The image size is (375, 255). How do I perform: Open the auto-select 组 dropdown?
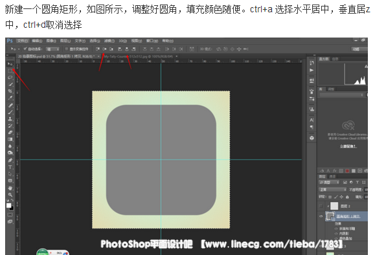[53, 49]
